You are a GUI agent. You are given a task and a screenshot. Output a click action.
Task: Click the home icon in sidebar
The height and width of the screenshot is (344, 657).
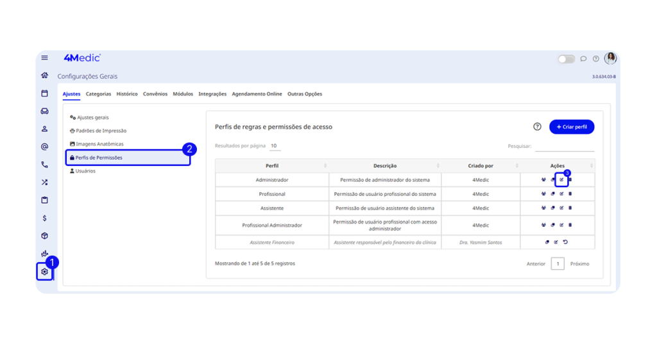[x=44, y=75]
